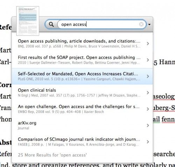
Task: Select 'First results of the SOAP project' result
Action: (x=82, y=60)
